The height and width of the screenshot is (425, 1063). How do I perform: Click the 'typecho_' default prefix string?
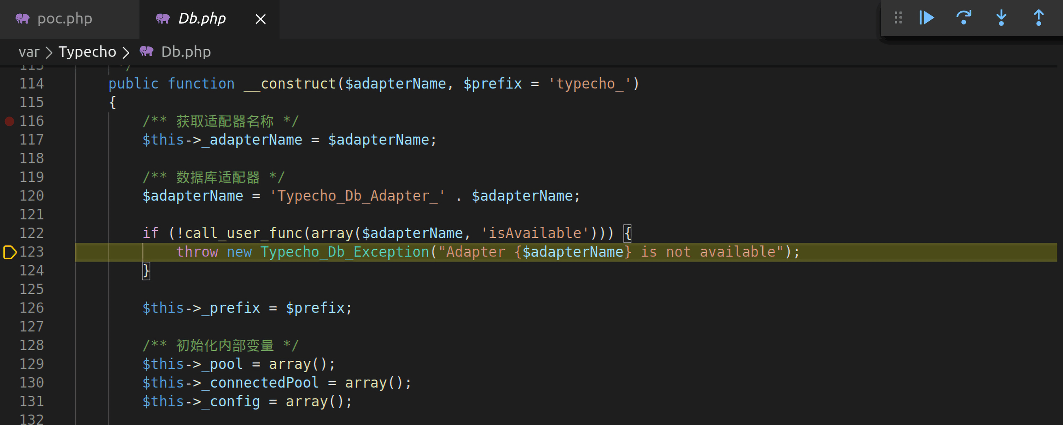[x=590, y=84]
